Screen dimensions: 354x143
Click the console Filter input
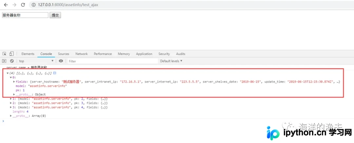(112, 61)
